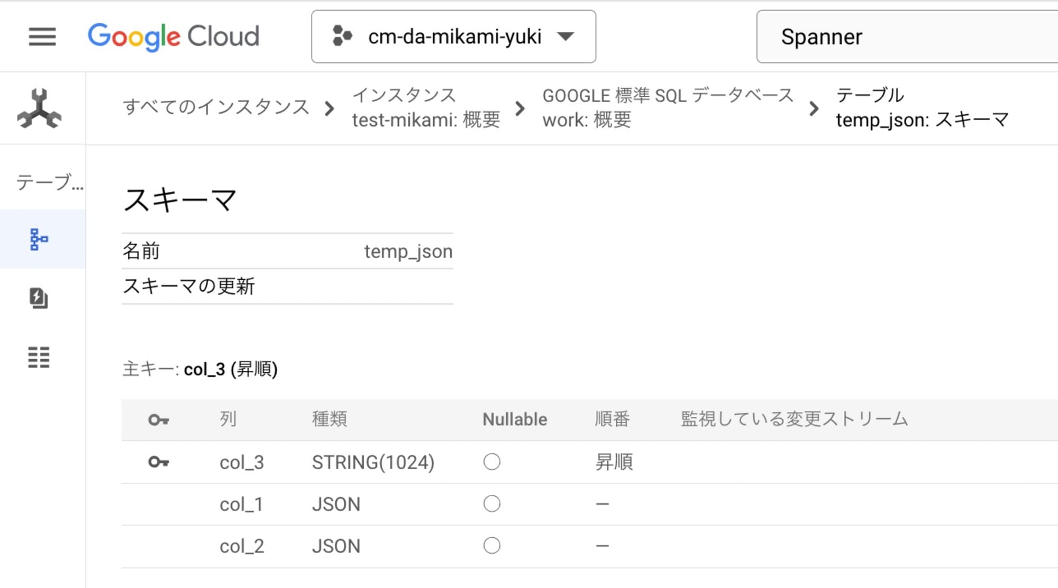Click key icon in table header
Screen dimensions: 1058x588
(159, 420)
